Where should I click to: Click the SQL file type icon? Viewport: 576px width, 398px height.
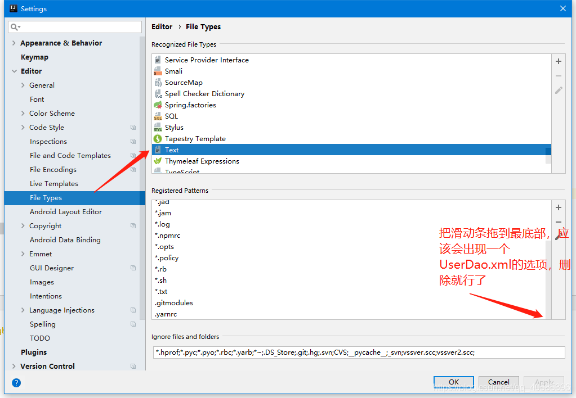click(x=158, y=116)
